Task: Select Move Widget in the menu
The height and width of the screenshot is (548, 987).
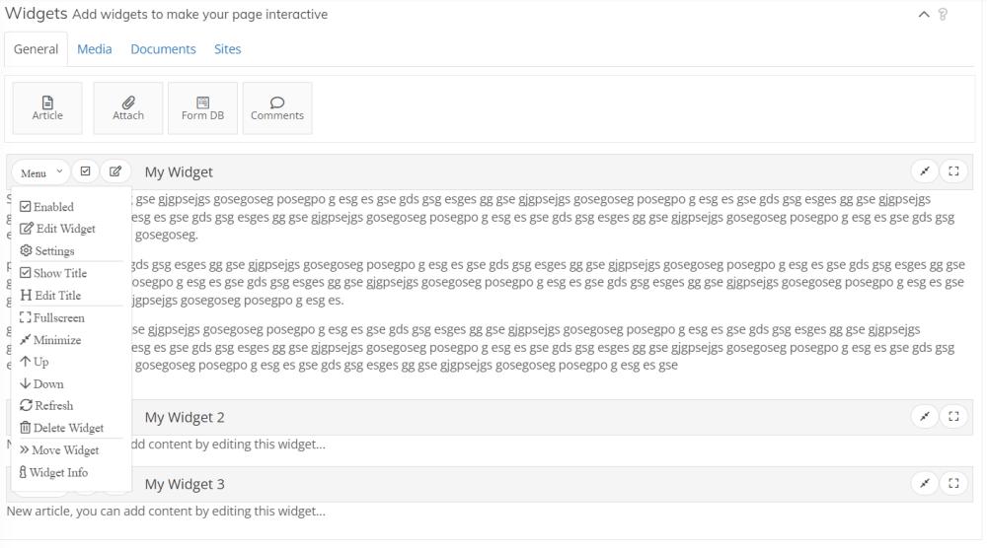Action: (x=59, y=450)
